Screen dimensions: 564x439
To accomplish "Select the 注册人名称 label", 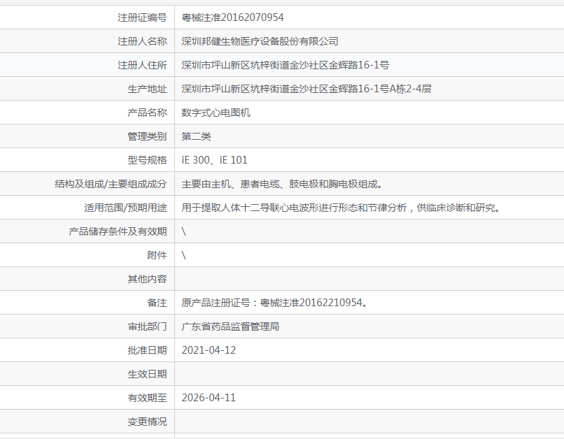I will (142, 41).
